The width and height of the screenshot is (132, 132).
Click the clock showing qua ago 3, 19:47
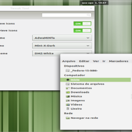click(94, 3)
